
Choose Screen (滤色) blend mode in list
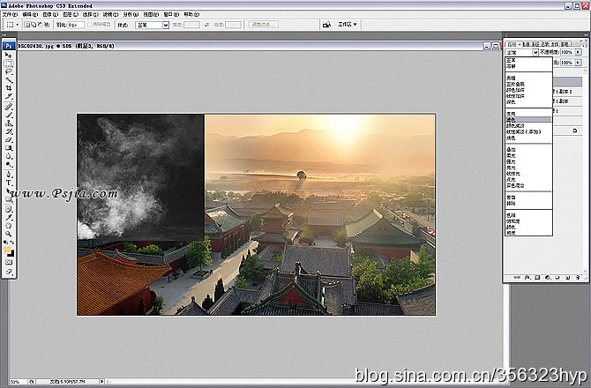click(x=528, y=120)
